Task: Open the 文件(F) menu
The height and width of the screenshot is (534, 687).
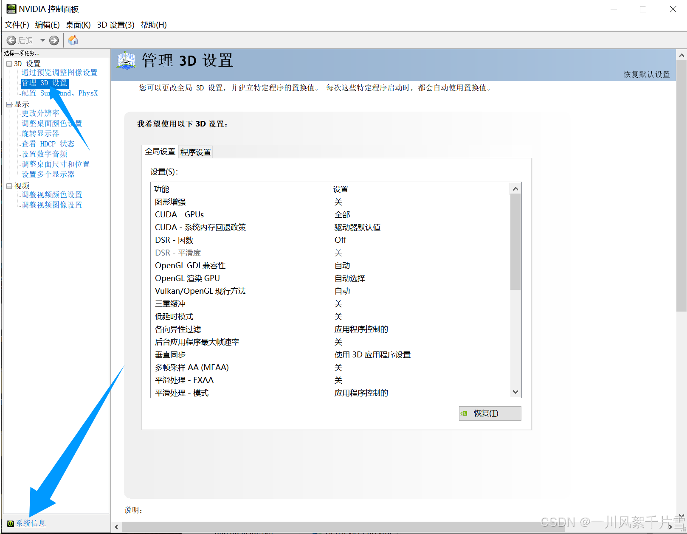Action: 17,25
